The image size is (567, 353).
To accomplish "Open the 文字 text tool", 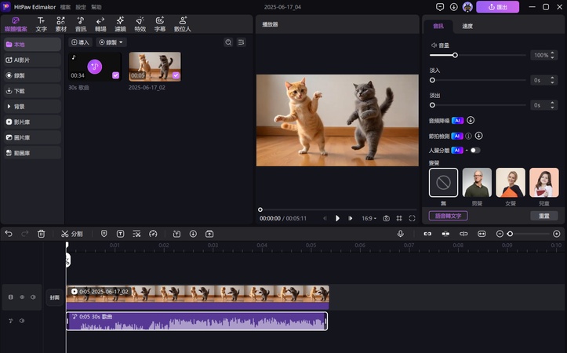I will pos(42,24).
